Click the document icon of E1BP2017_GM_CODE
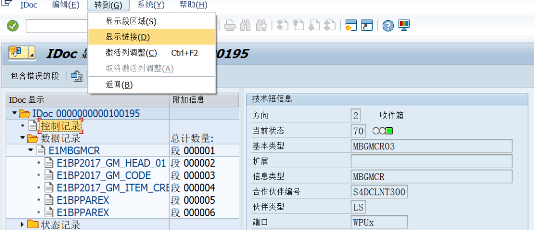This screenshot has height=230, width=534. [49, 176]
